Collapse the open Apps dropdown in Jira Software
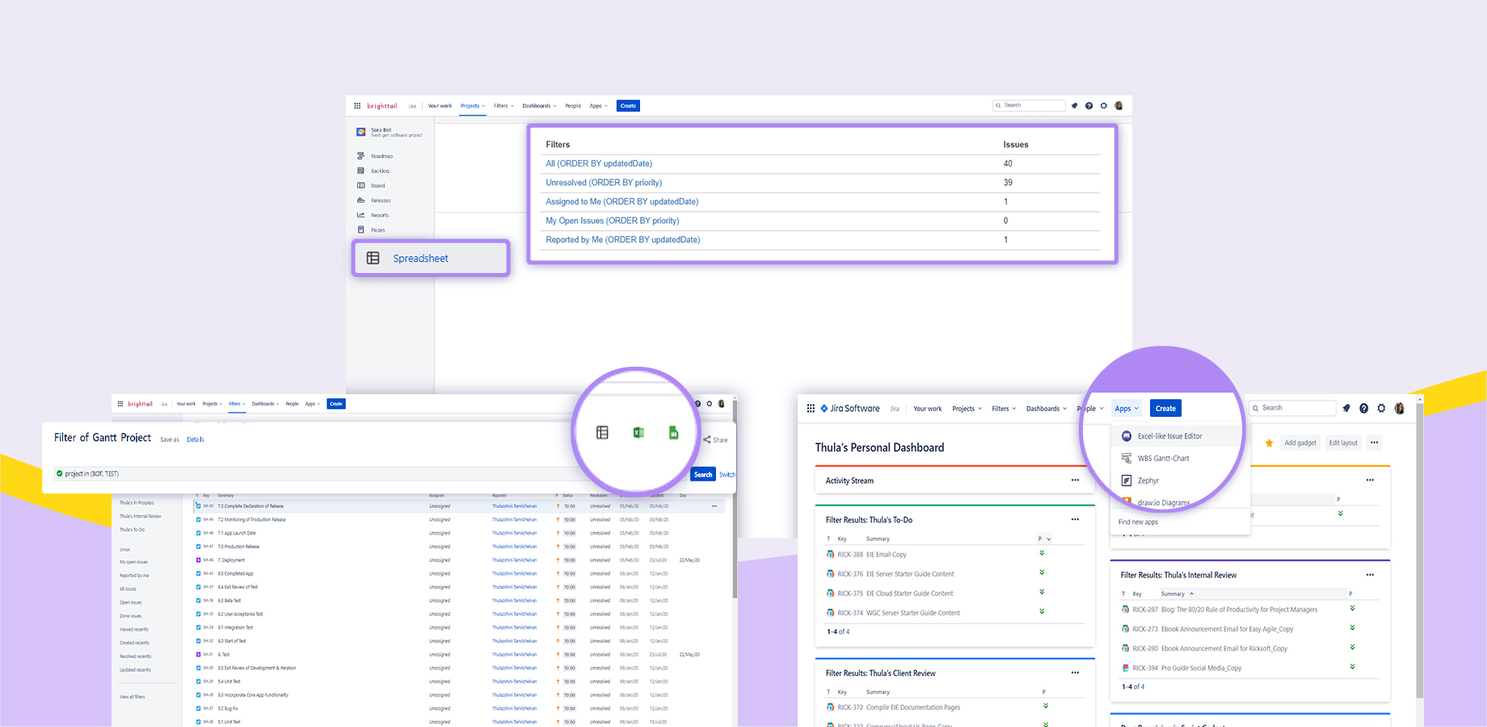The width and height of the screenshot is (1487, 727). click(1127, 409)
